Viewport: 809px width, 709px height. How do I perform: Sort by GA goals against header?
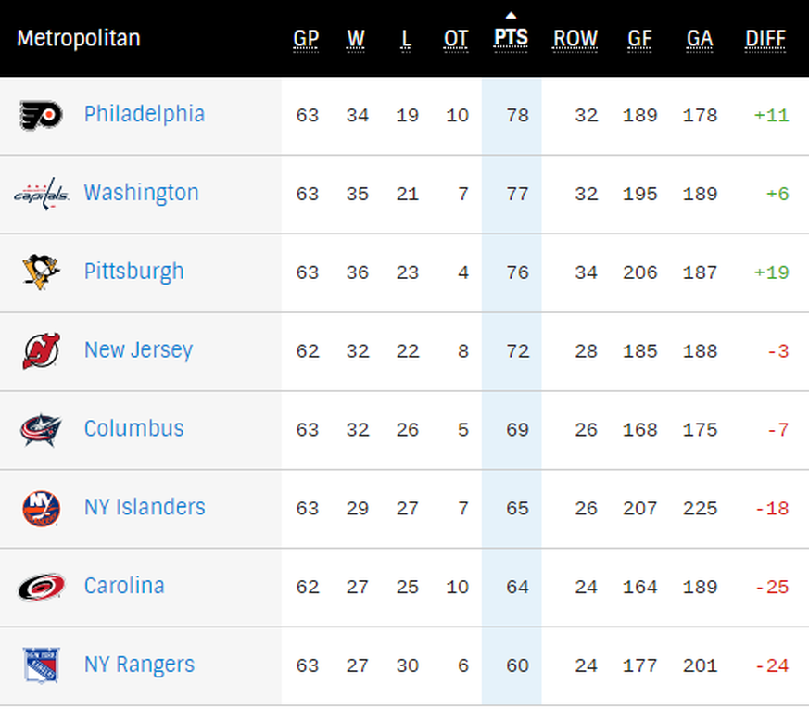700,39
